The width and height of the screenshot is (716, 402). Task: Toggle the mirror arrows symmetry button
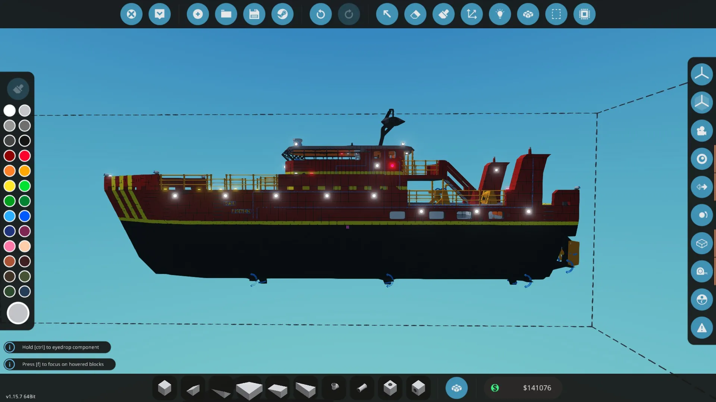point(701,187)
